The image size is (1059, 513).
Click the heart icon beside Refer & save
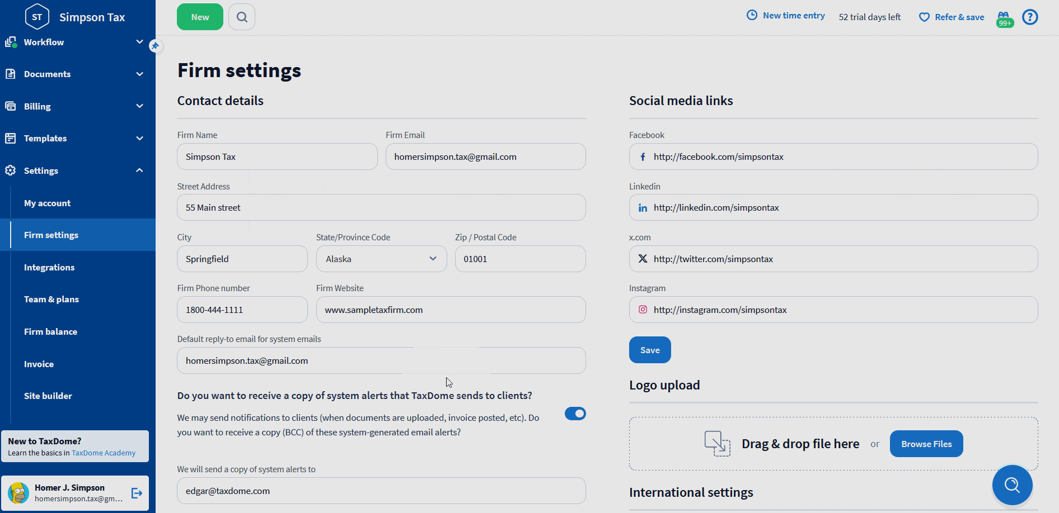pos(924,17)
